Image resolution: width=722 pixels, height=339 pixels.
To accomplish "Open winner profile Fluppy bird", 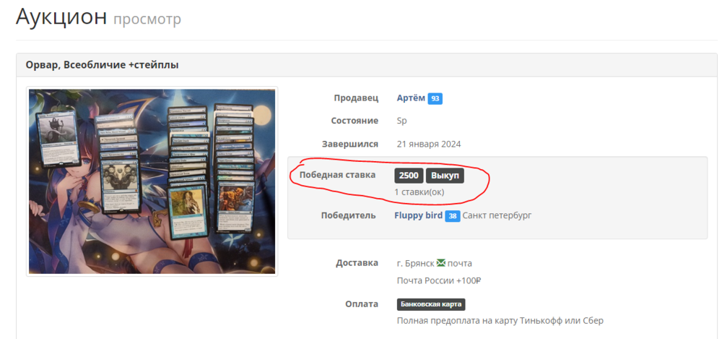I will [418, 215].
